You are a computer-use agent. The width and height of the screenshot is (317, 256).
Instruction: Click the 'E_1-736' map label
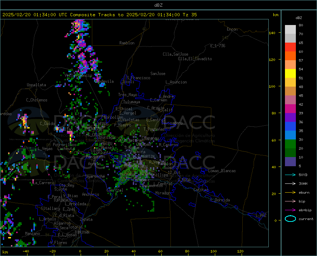pos(218,46)
